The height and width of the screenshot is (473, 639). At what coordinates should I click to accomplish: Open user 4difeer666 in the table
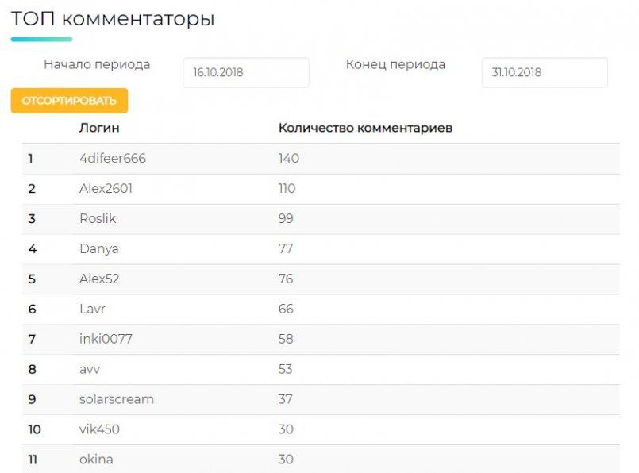[113, 159]
